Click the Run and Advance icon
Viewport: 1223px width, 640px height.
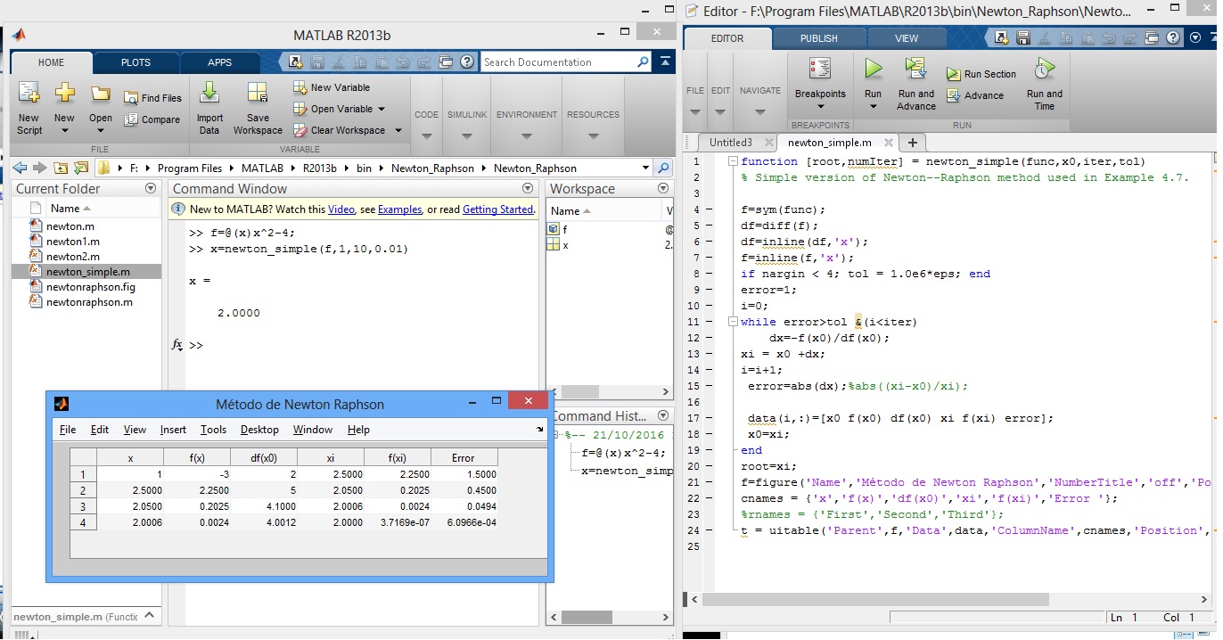click(x=915, y=70)
